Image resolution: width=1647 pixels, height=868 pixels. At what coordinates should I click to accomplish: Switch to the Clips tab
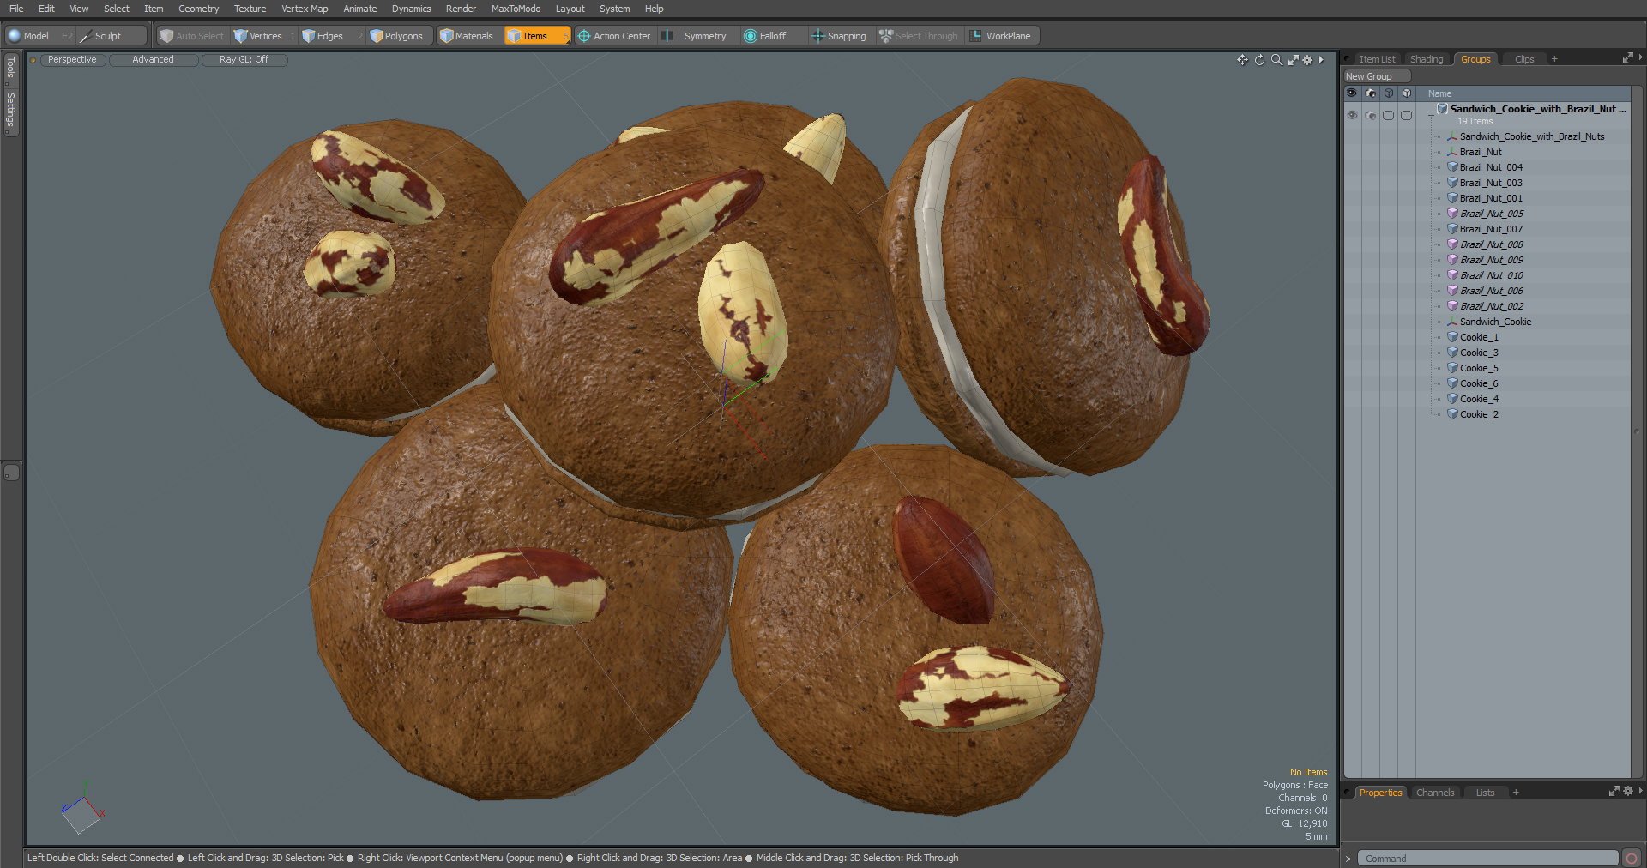[x=1524, y=59]
